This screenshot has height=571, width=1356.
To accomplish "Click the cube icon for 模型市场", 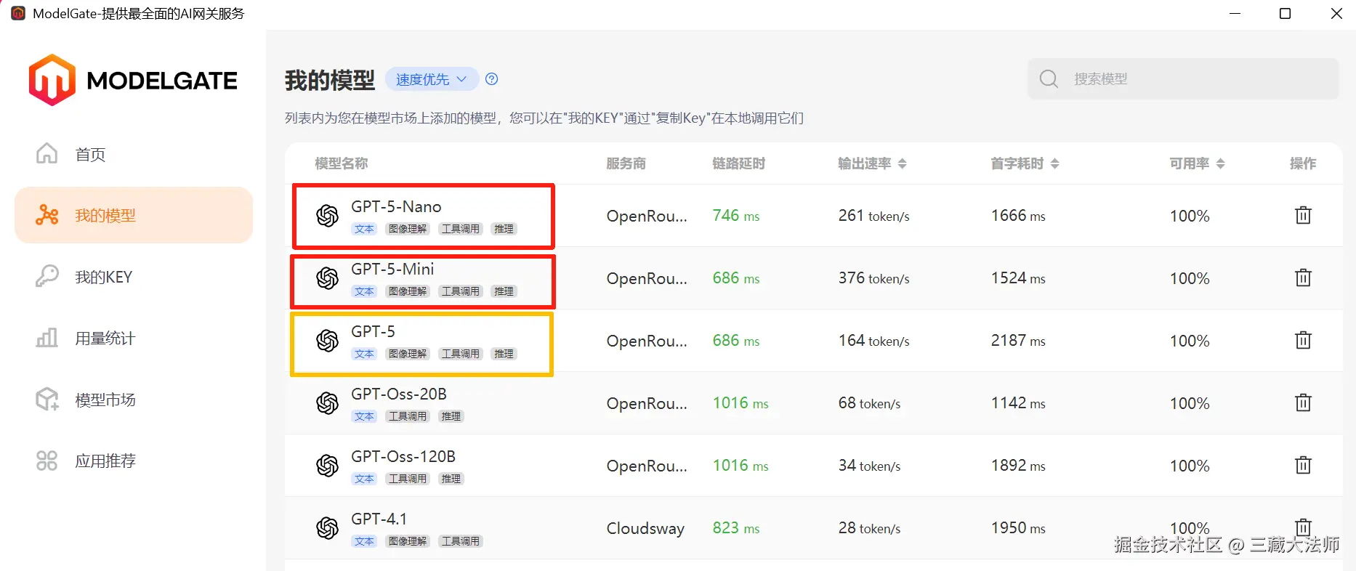I will point(47,399).
